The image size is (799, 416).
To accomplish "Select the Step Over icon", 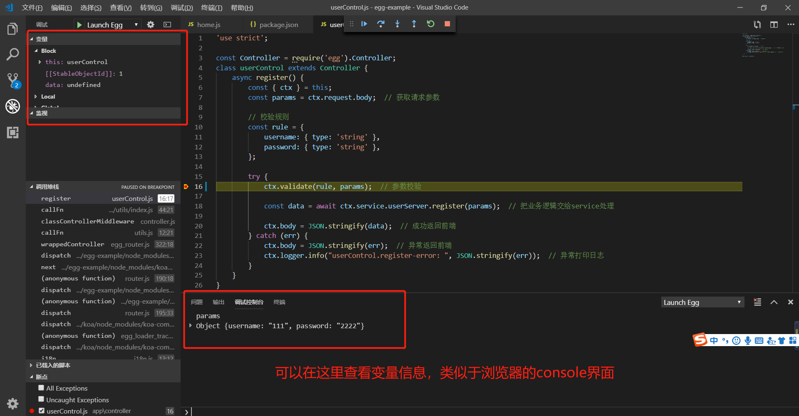I will (x=381, y=24).
